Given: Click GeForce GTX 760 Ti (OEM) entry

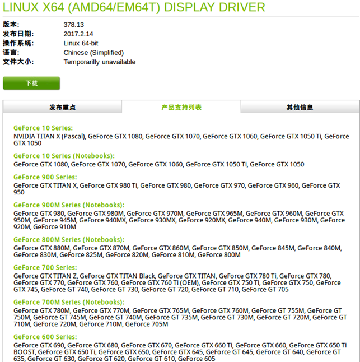Looking at the screenshot, I should pos(160,282).
